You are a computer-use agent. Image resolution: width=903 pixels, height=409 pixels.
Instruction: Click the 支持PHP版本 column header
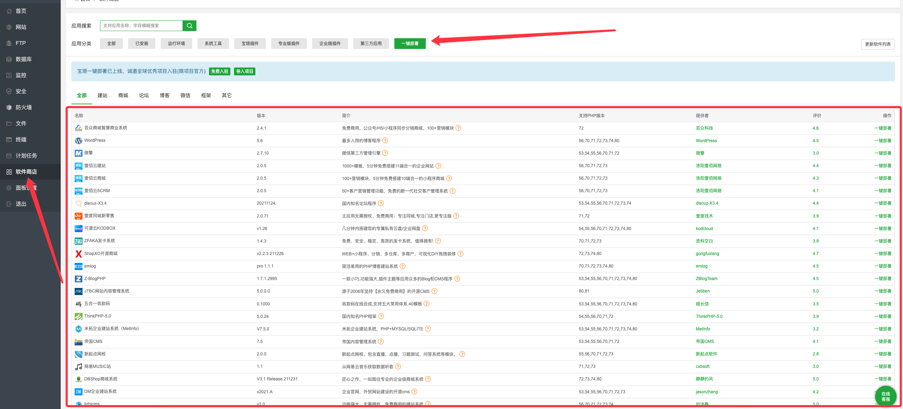point(592,116)
